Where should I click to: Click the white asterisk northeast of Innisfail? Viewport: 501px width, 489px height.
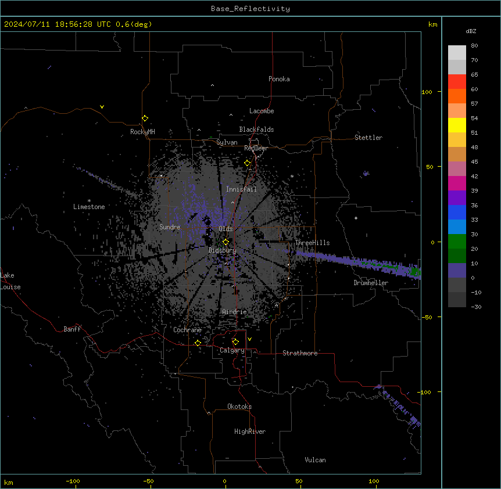coord(292,176)
